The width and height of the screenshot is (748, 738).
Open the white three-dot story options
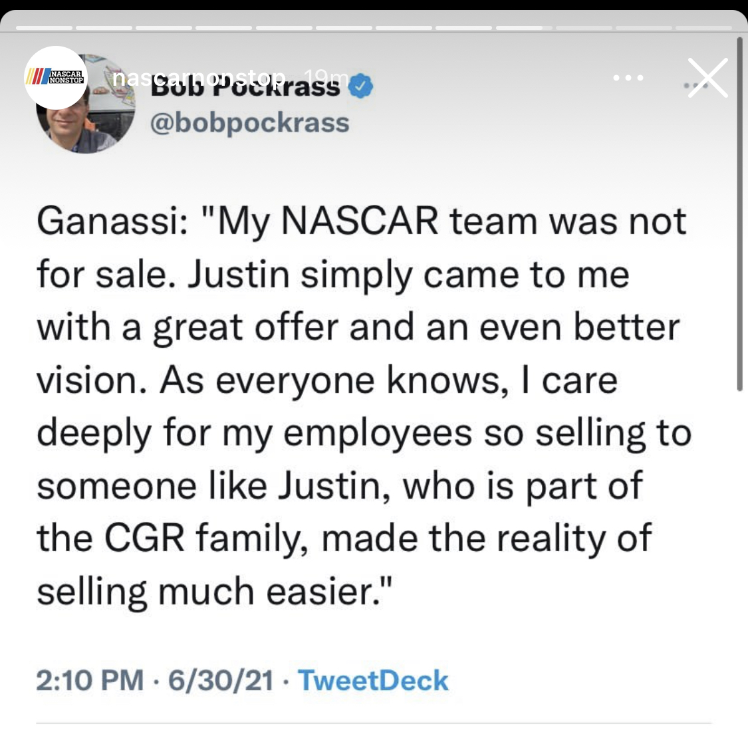coord(628,78)
